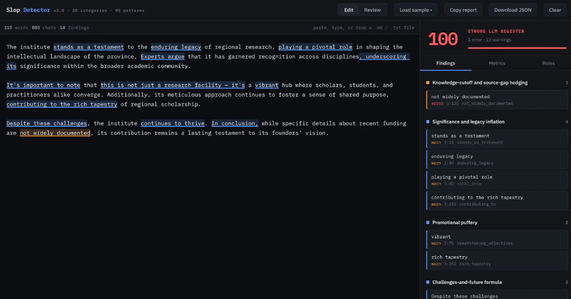Switch to Edit mode
Viewport: 571px width, 299px height.
(349, 10)
